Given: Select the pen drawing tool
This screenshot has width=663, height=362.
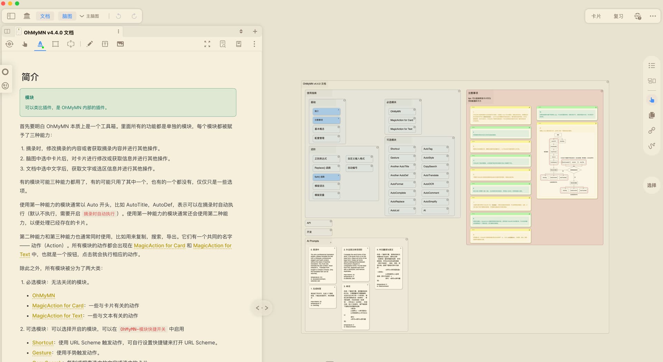Looking at the screenshot, I should click(90, 44).
